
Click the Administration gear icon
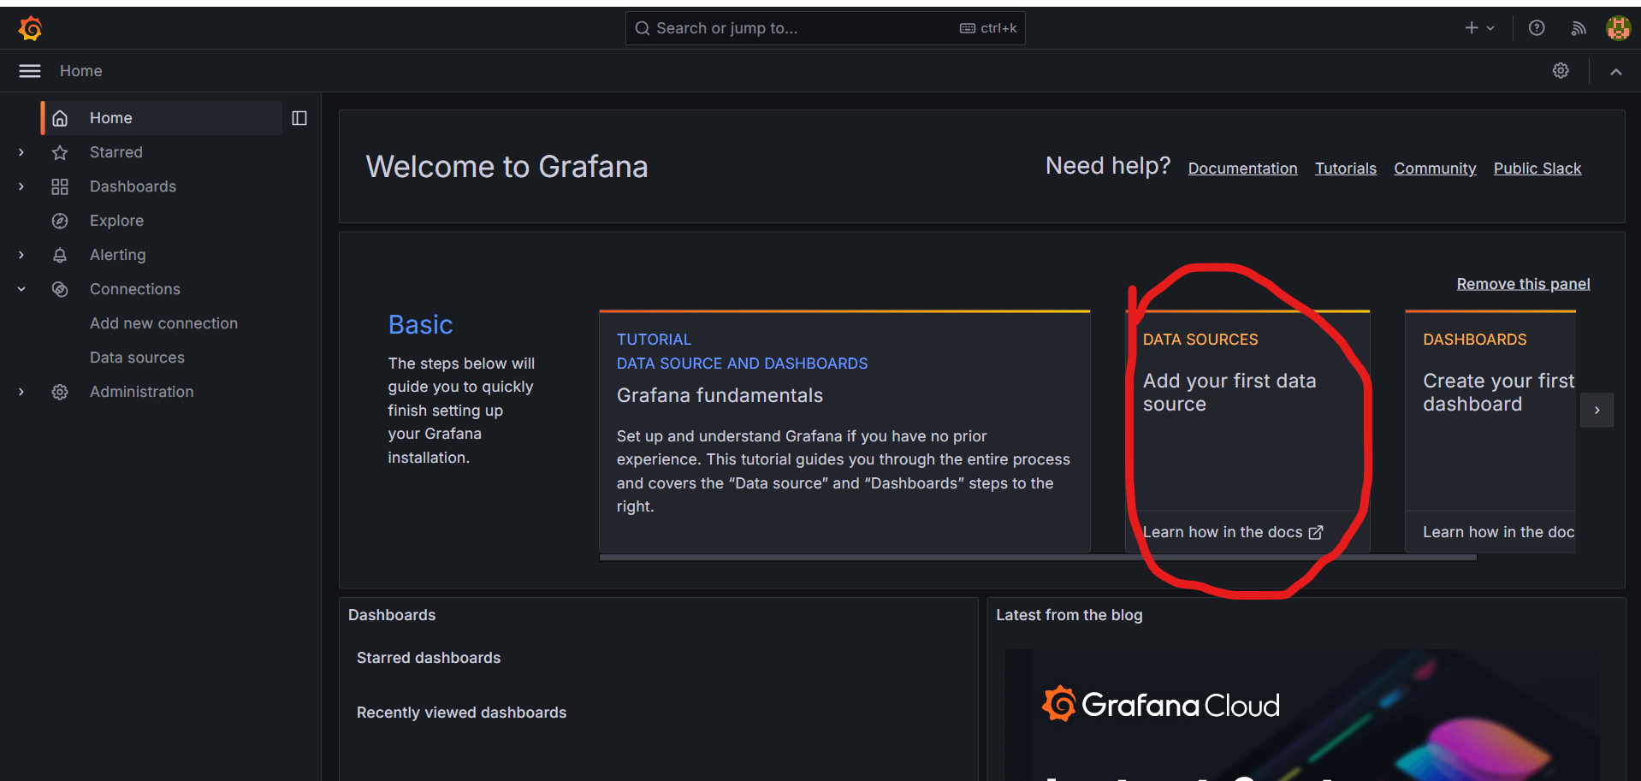(x=60, y=392)
